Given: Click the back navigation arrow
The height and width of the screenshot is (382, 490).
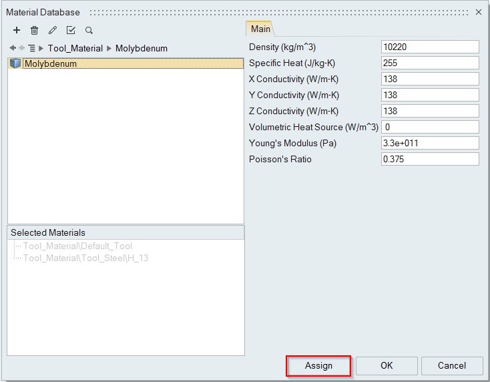Looking at the screenshot, I should [x=13, y=48].
